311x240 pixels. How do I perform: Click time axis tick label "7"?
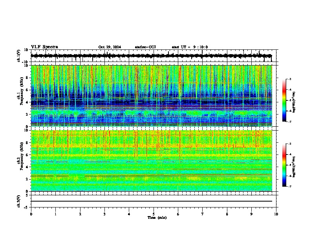(203, 214)
